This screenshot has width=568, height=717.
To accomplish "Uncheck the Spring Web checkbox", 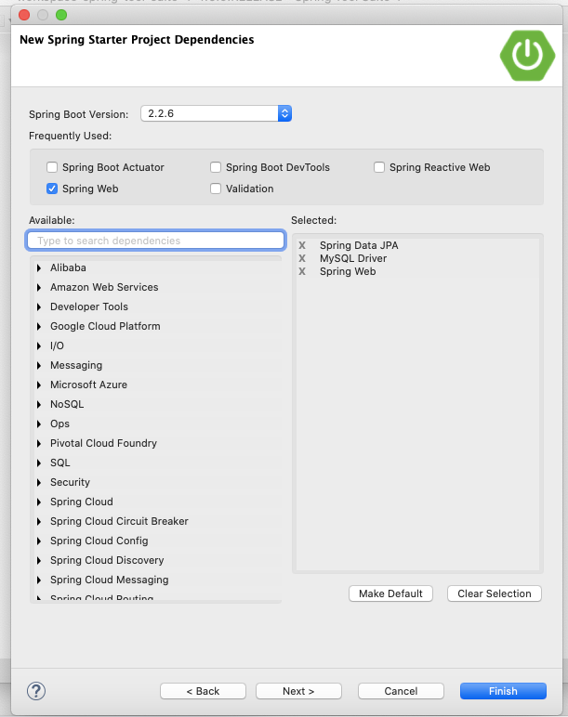I will click(x=52, y=189).
